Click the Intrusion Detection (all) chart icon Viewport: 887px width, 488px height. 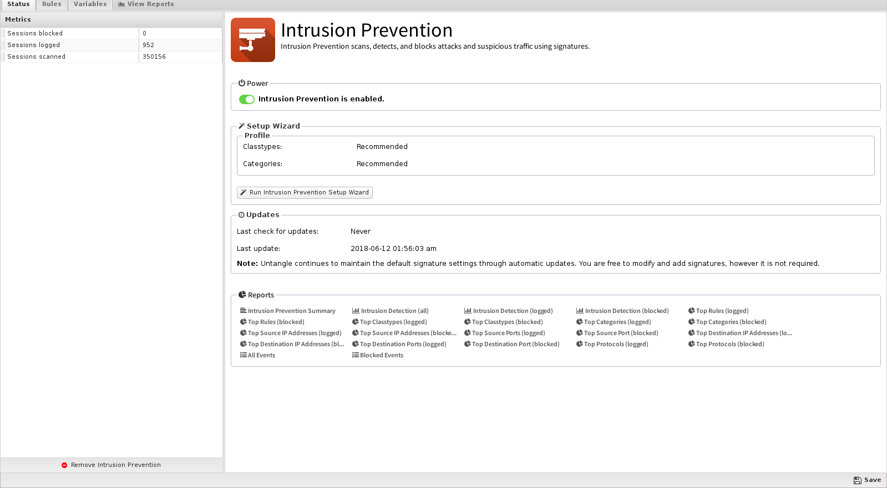[356, 311]
